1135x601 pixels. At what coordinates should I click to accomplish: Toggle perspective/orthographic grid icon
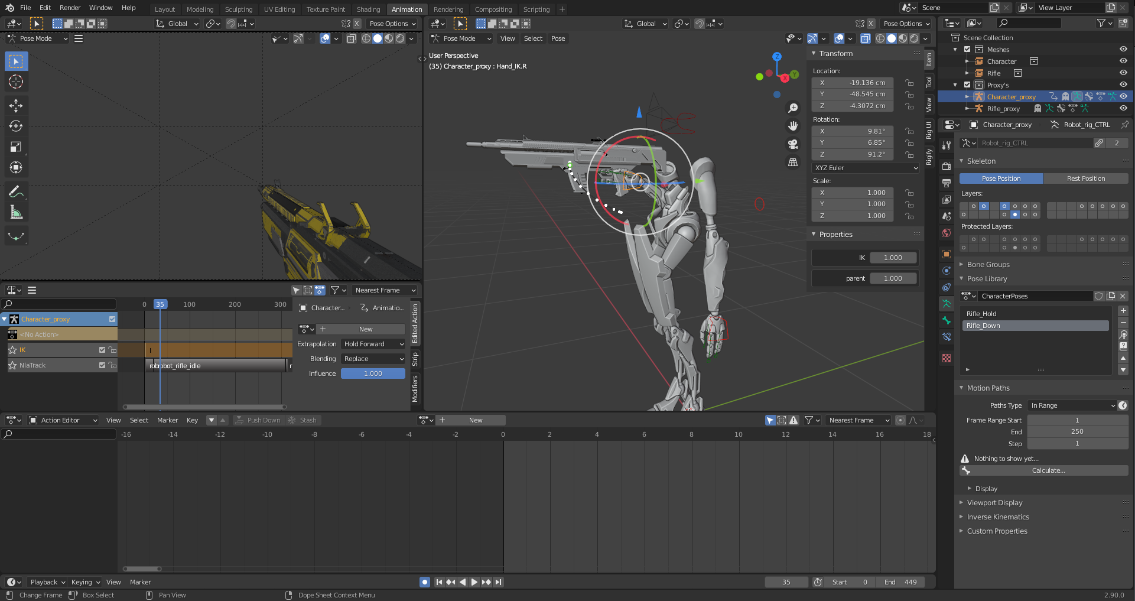(793, 163)
